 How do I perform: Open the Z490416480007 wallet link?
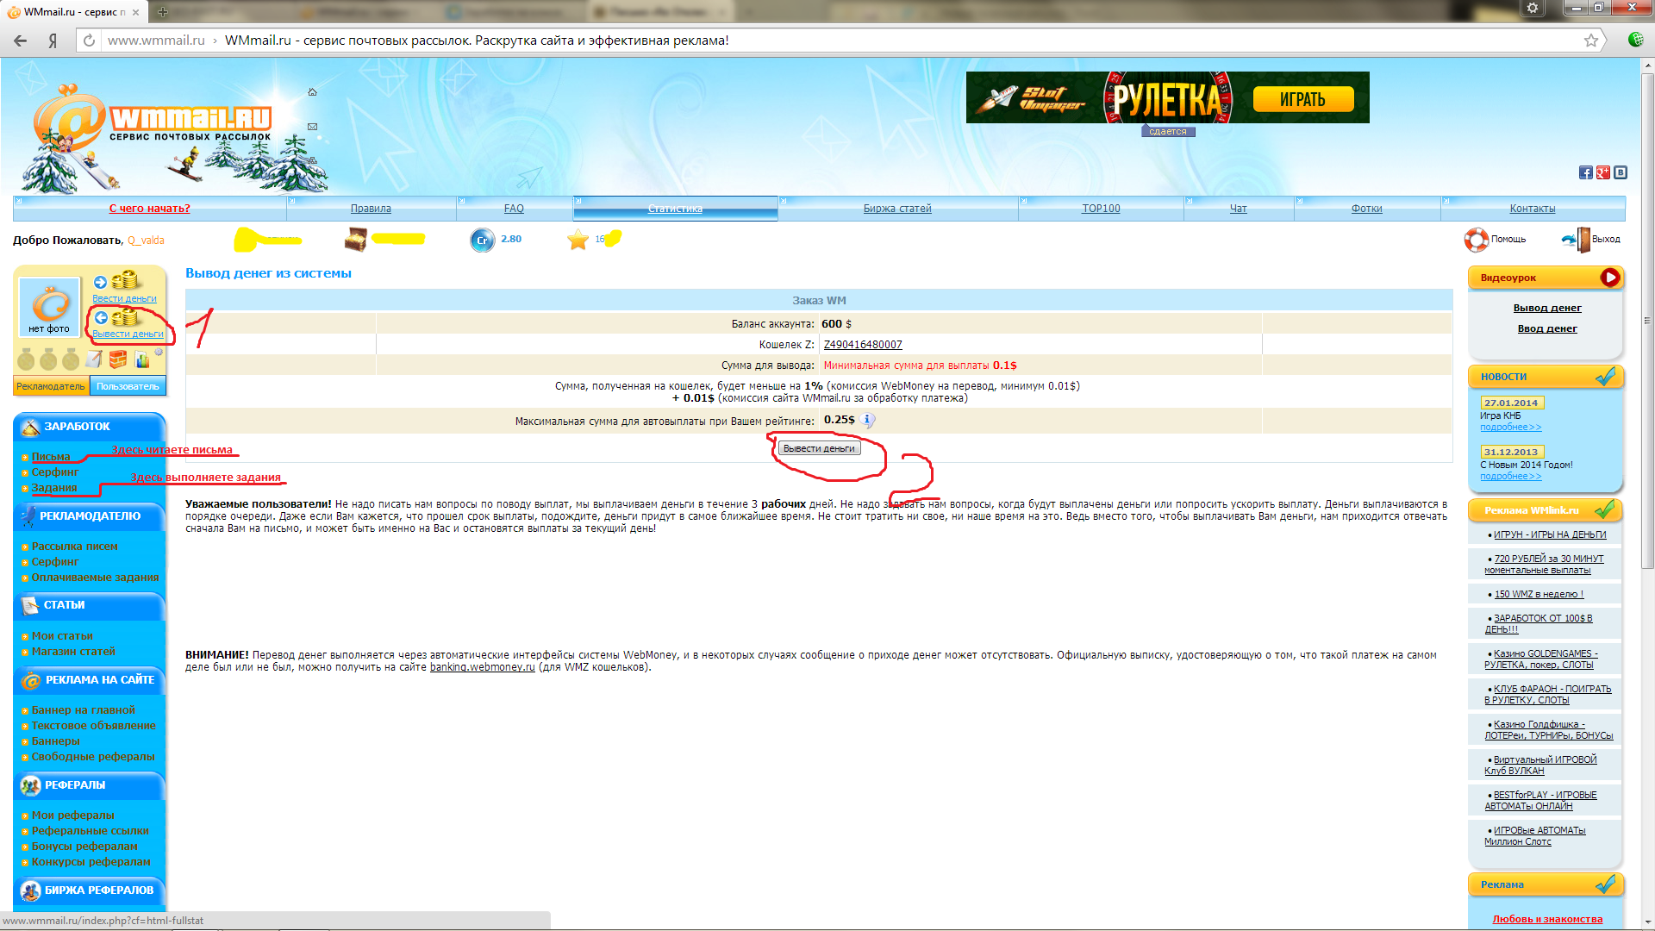tap(862, 345)
